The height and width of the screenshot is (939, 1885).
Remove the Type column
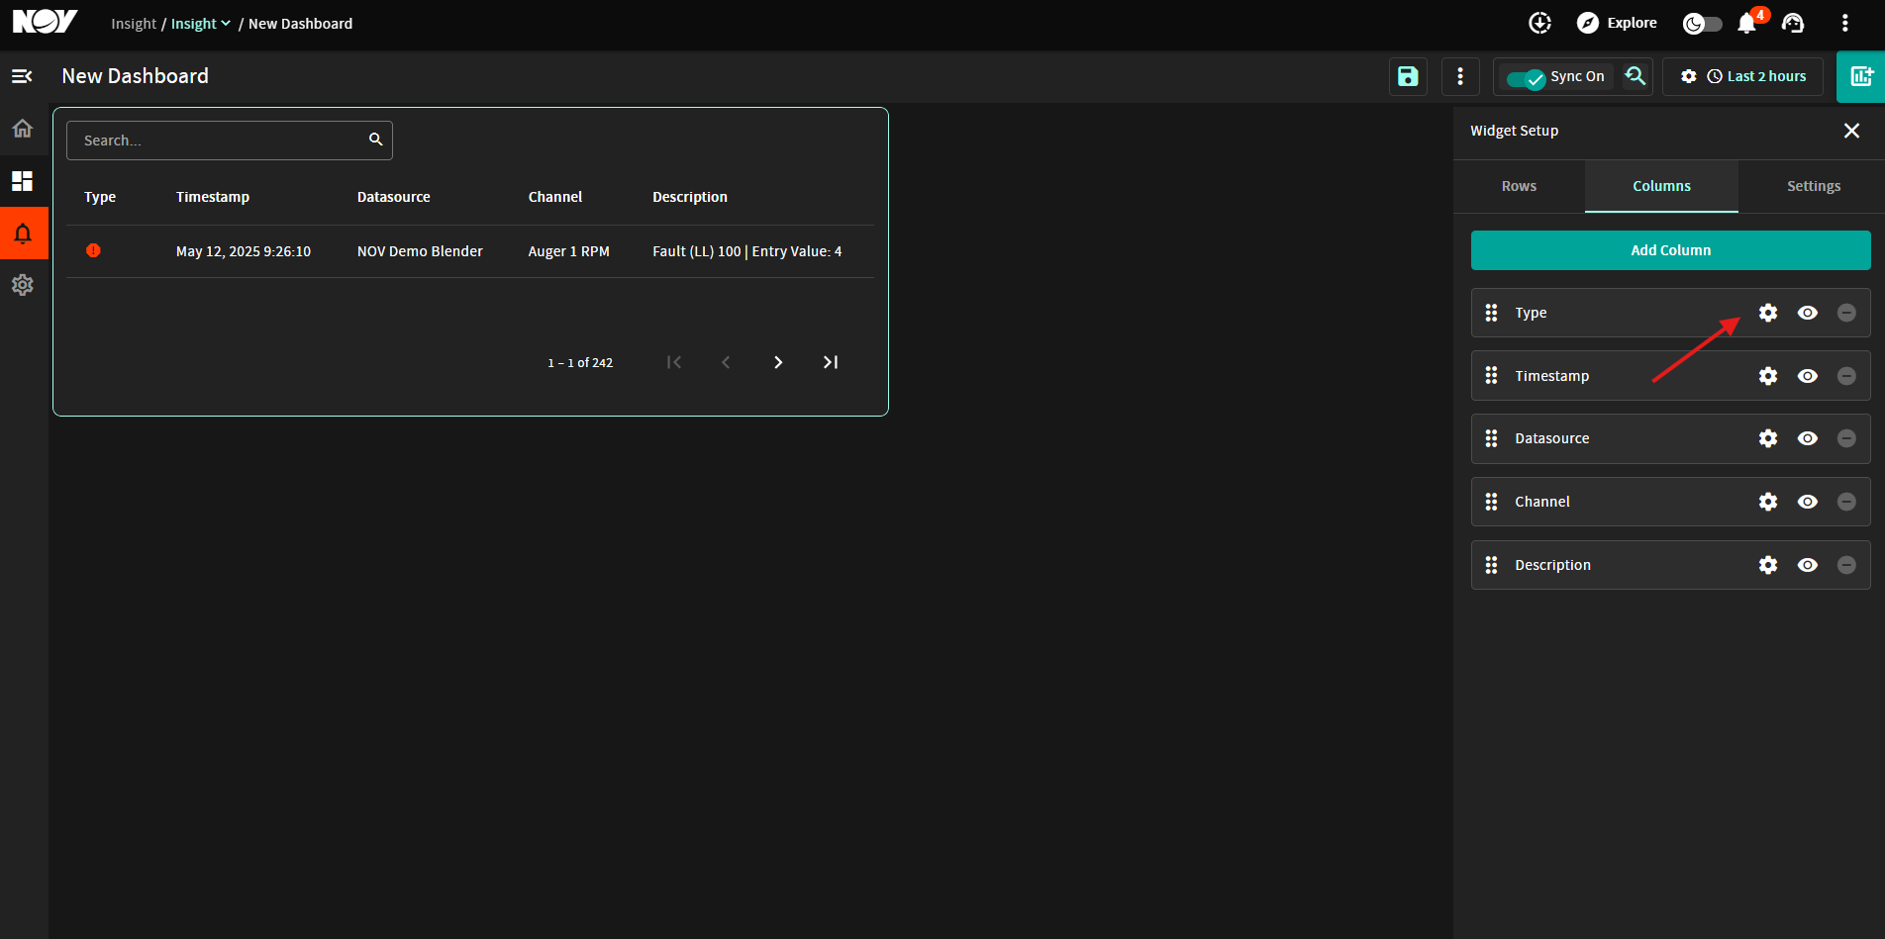tap(1846, 313)
